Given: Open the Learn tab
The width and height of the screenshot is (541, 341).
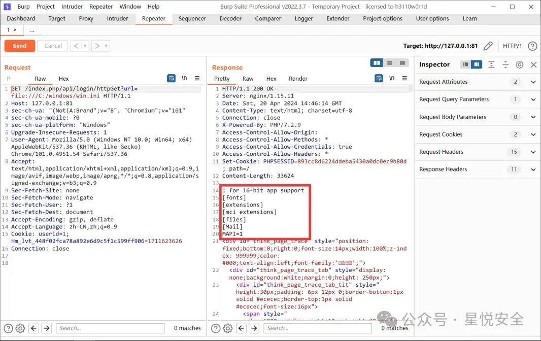Looking at the screenshot, I should [x=470, y=19].
